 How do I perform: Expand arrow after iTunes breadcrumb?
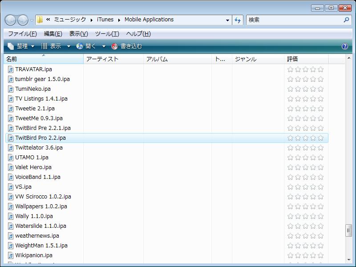[x=119, y=20]
